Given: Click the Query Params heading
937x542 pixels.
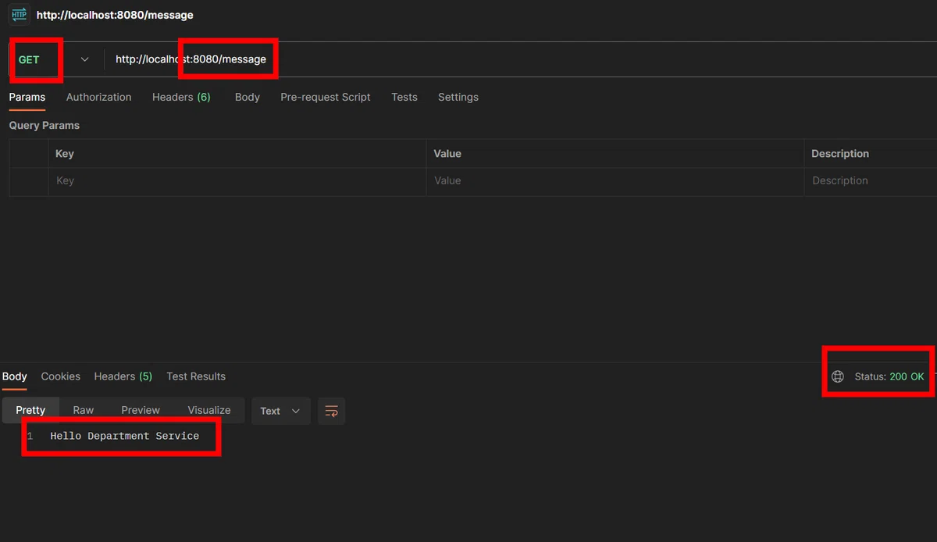Looking at the screenshot, I should [45, 125].
